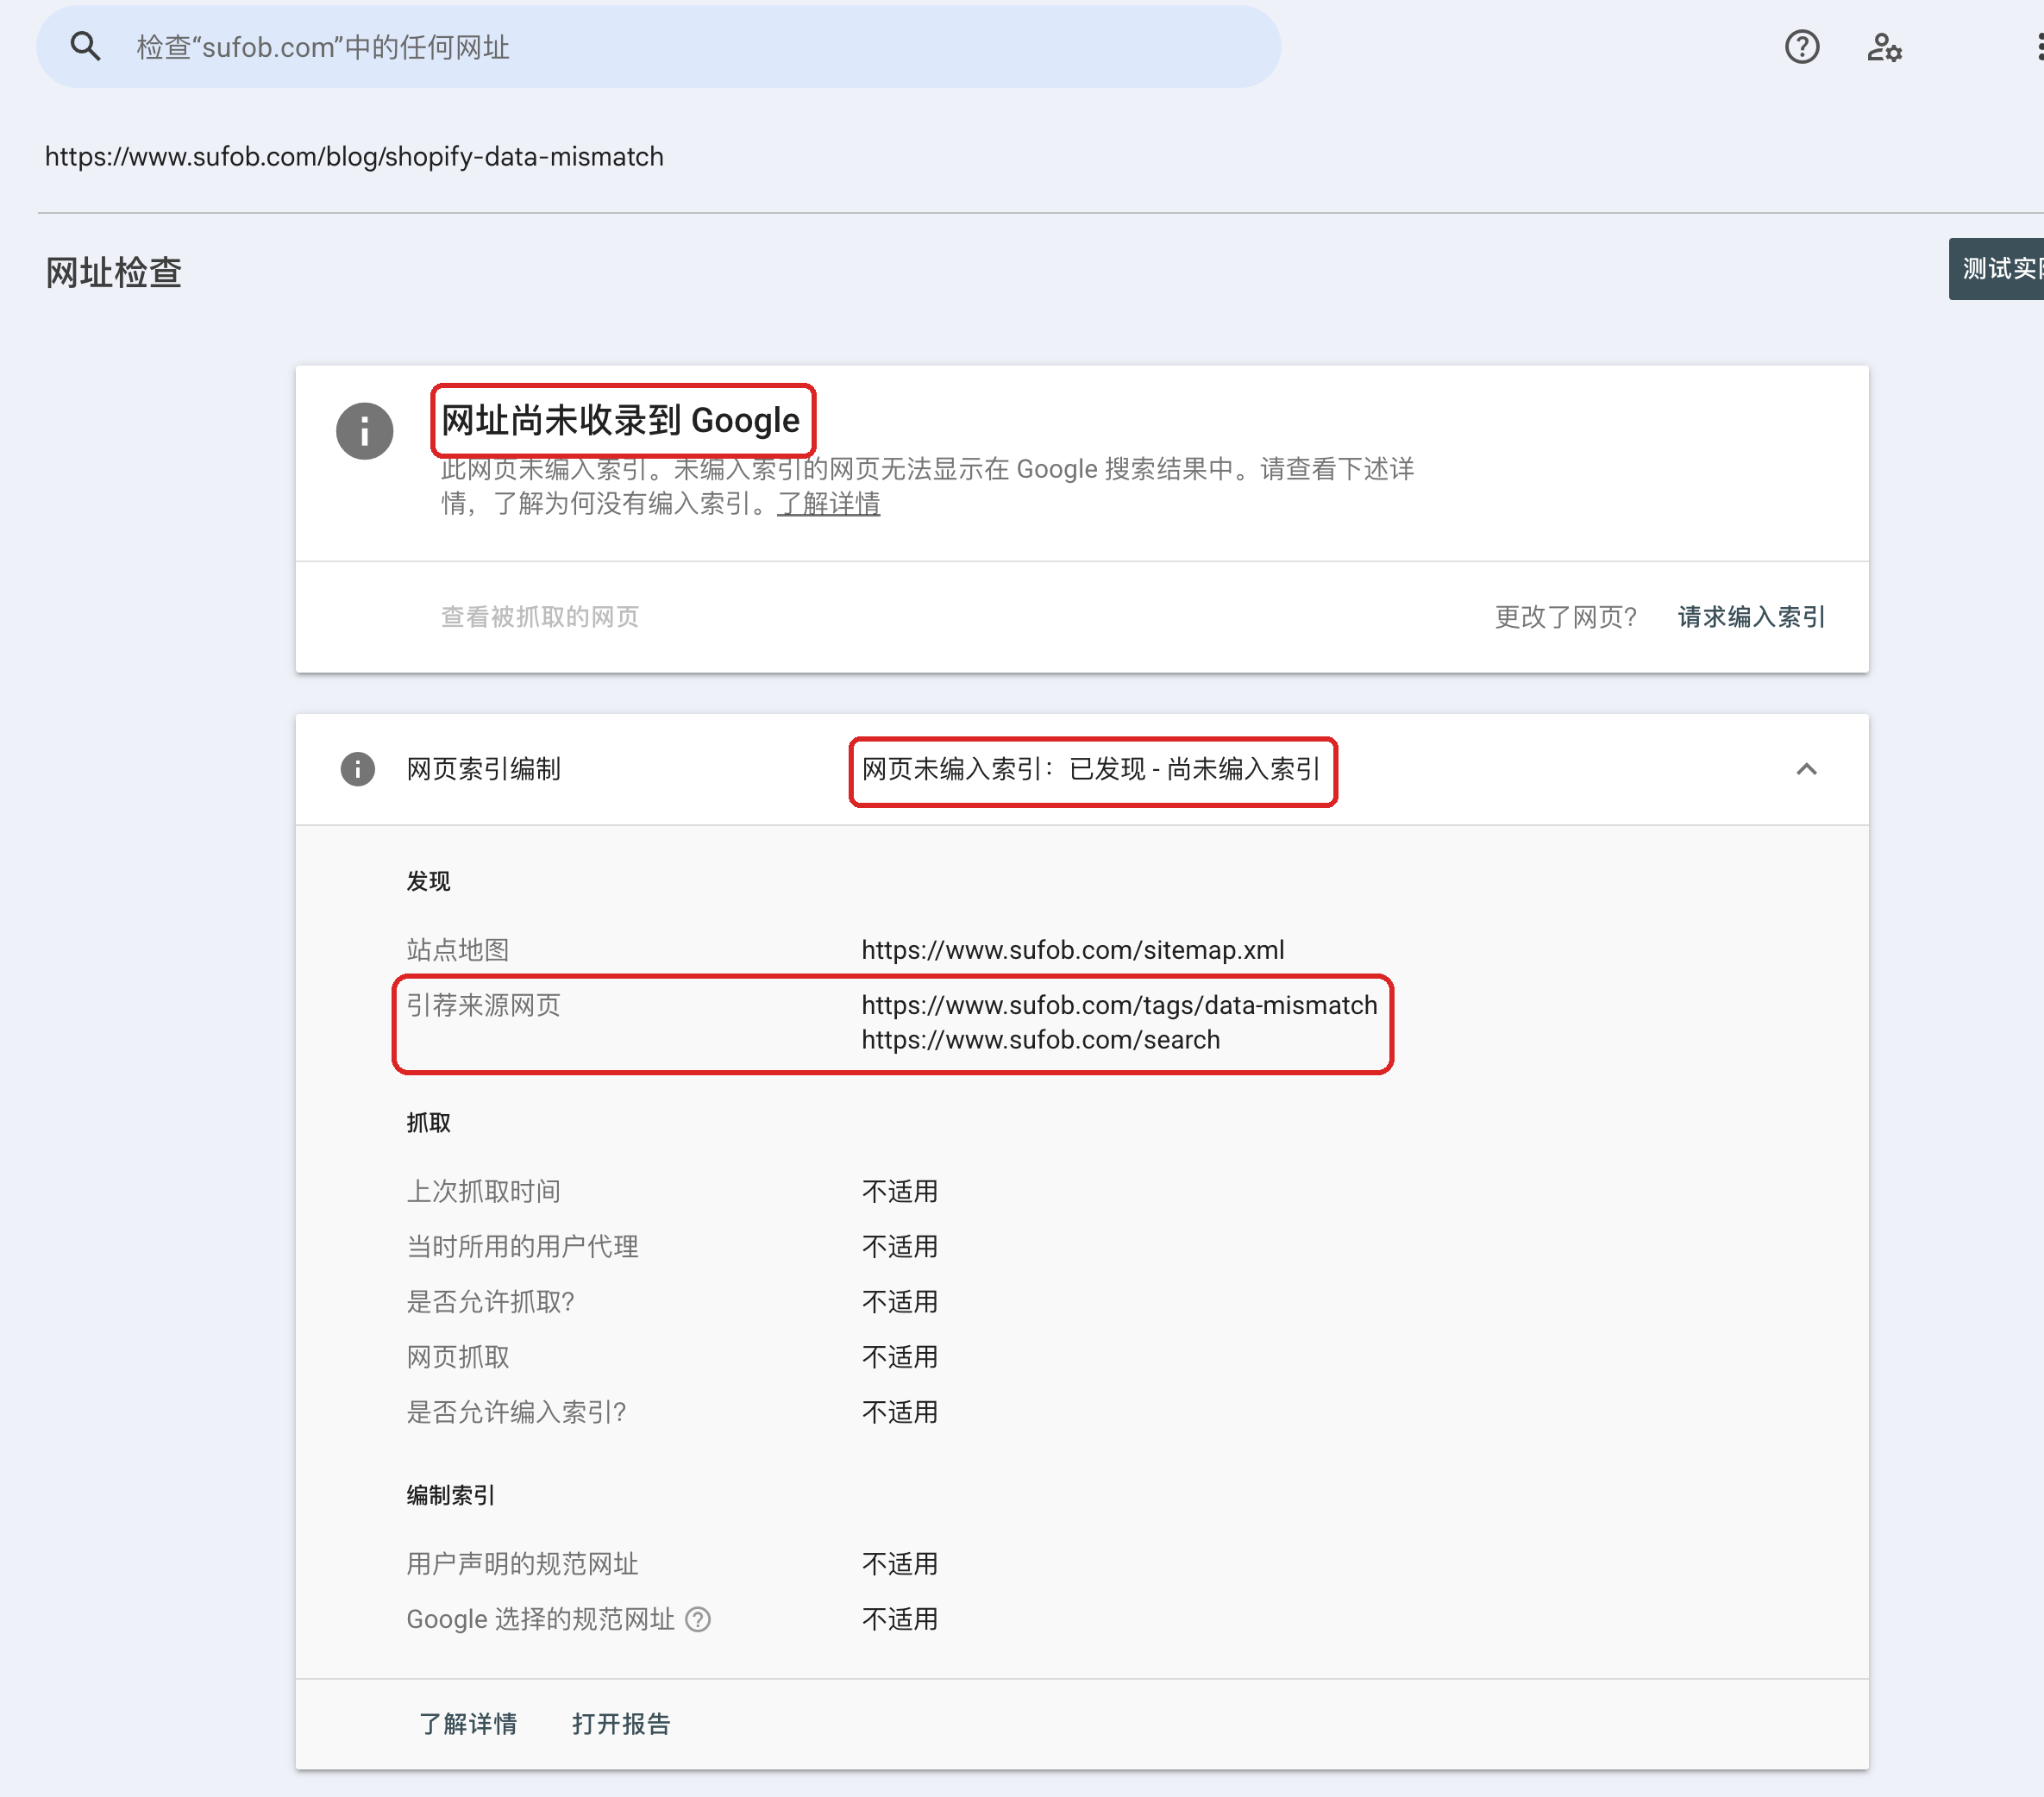The width and height of the screenshot is (2044, 1797).
Task: Open the 了解详情 link in the status description
Action: [828, 503]
